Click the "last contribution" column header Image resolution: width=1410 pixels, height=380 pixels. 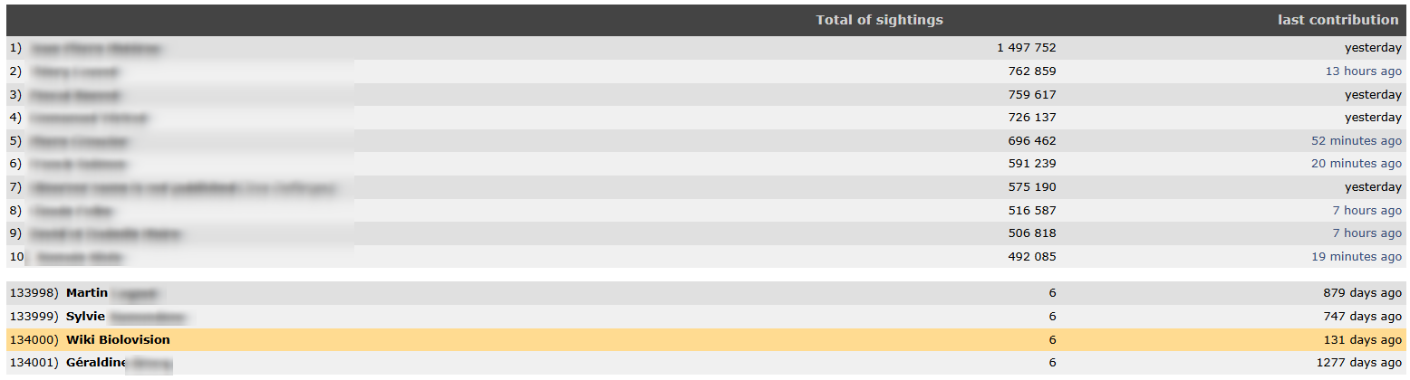[1338, 20]
